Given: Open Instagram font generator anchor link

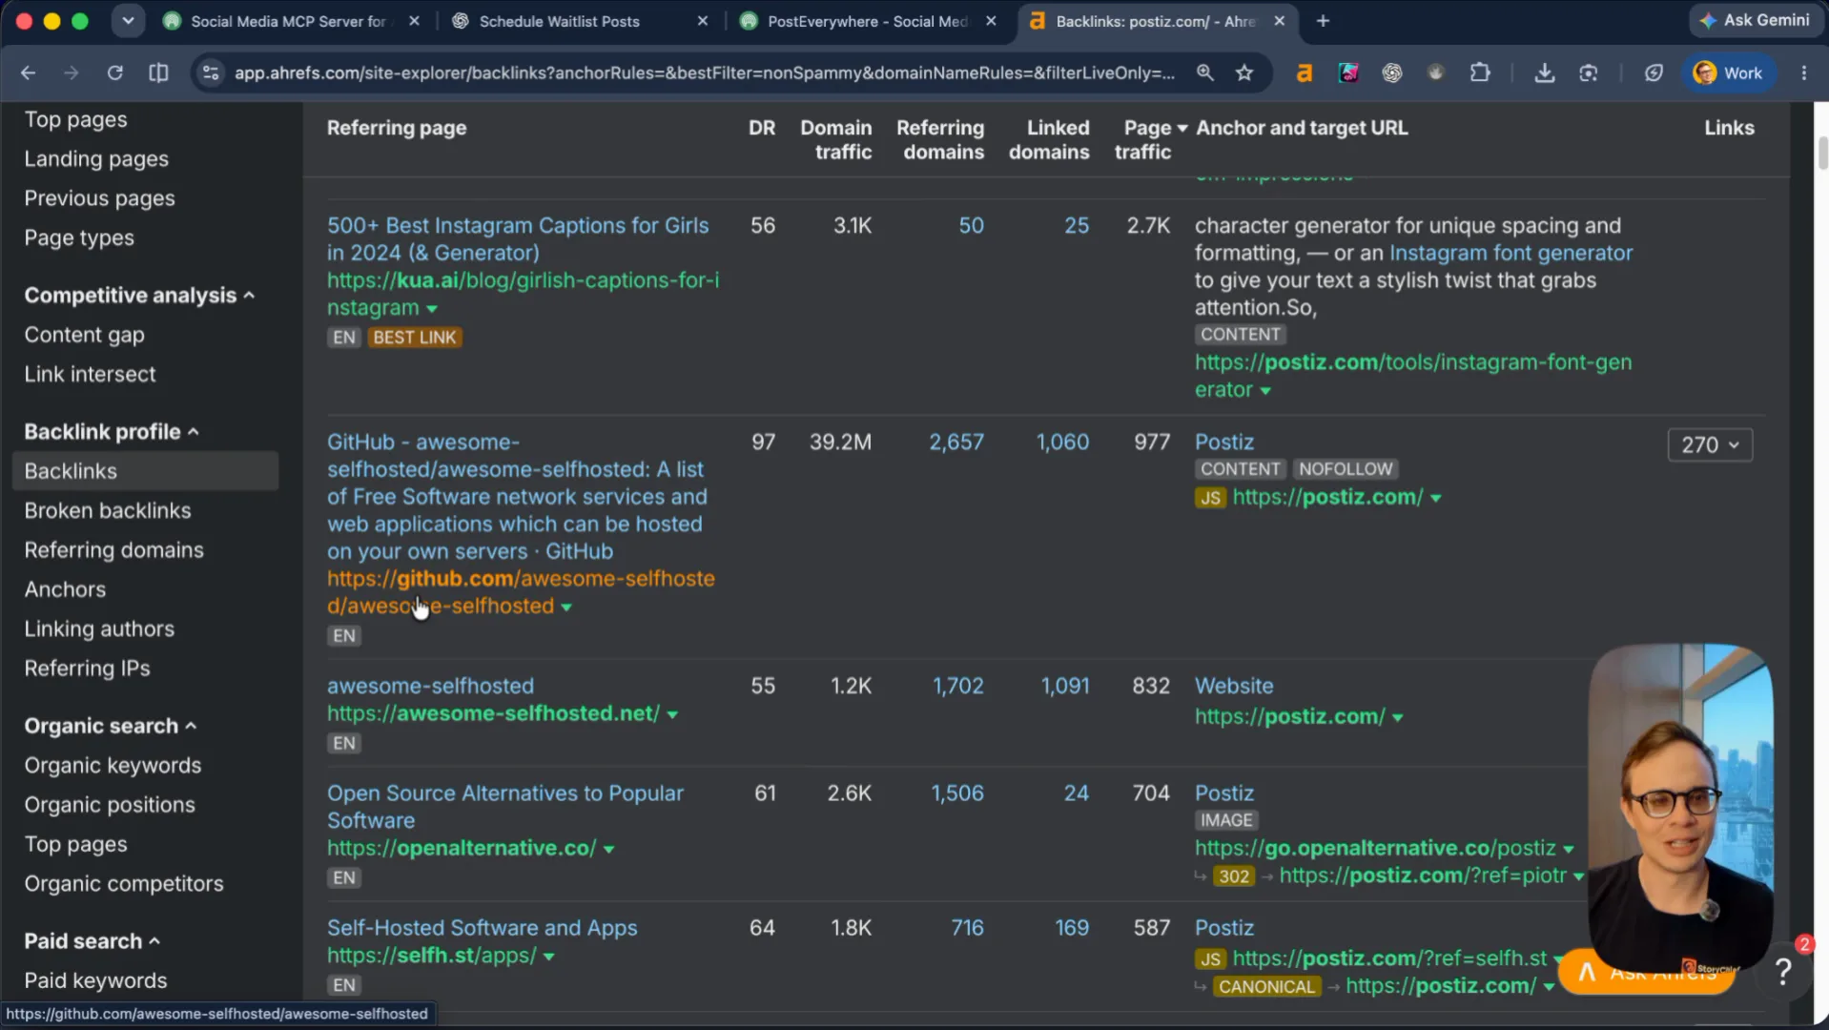Looking at the screenshot, I should [1510, 253].
